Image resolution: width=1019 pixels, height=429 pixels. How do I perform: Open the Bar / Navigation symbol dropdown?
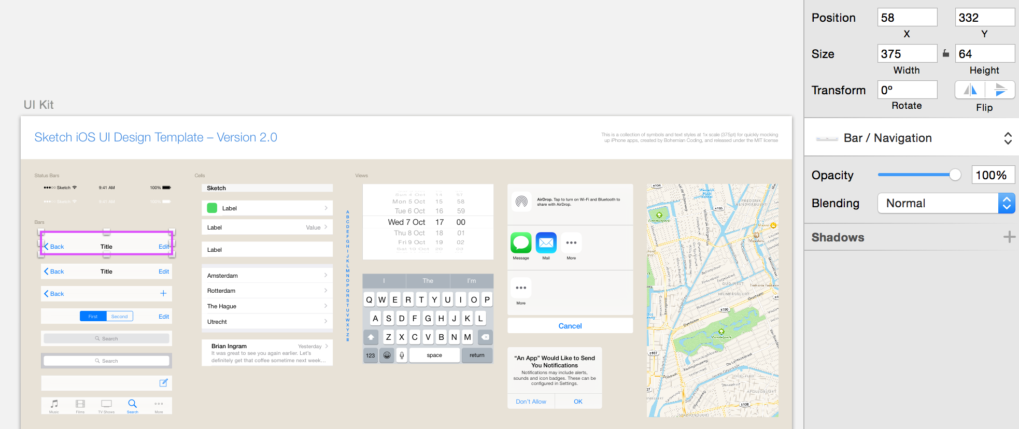tap(913, 138)
